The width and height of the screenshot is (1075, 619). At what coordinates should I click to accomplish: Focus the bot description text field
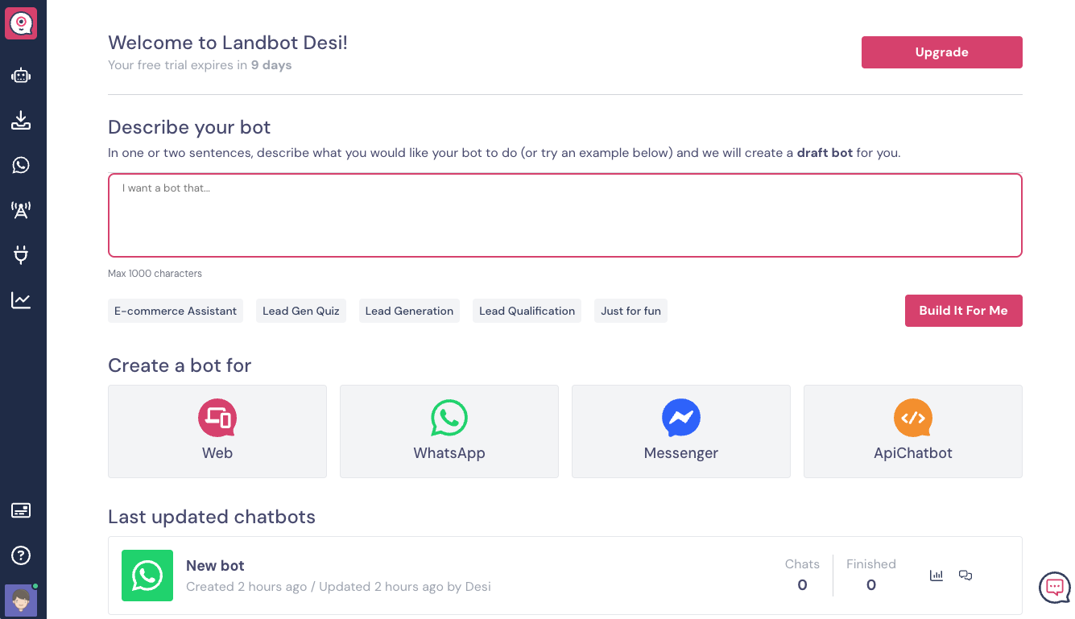(564, 215)
